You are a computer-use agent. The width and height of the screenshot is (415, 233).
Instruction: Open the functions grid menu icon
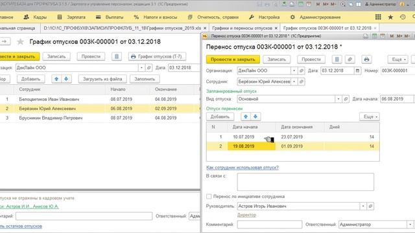378,17
